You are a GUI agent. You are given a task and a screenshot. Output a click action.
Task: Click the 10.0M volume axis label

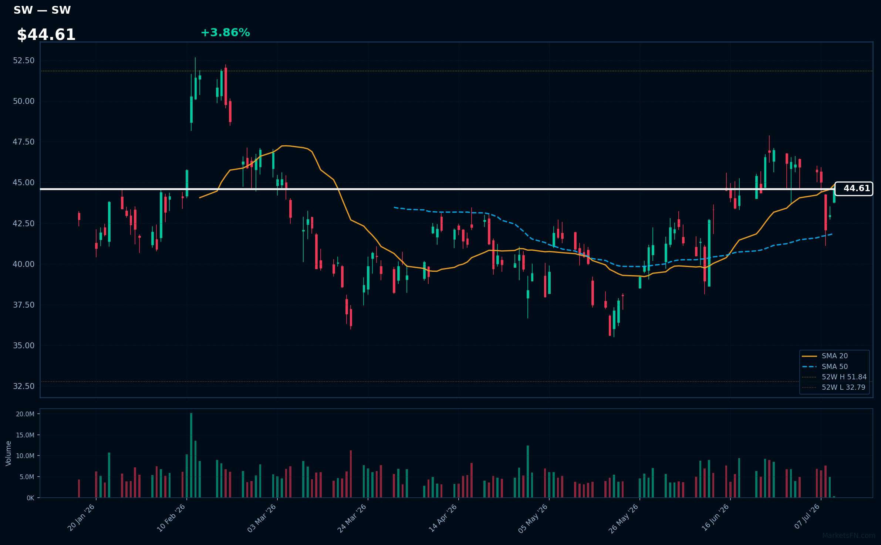tap(25, 456)
